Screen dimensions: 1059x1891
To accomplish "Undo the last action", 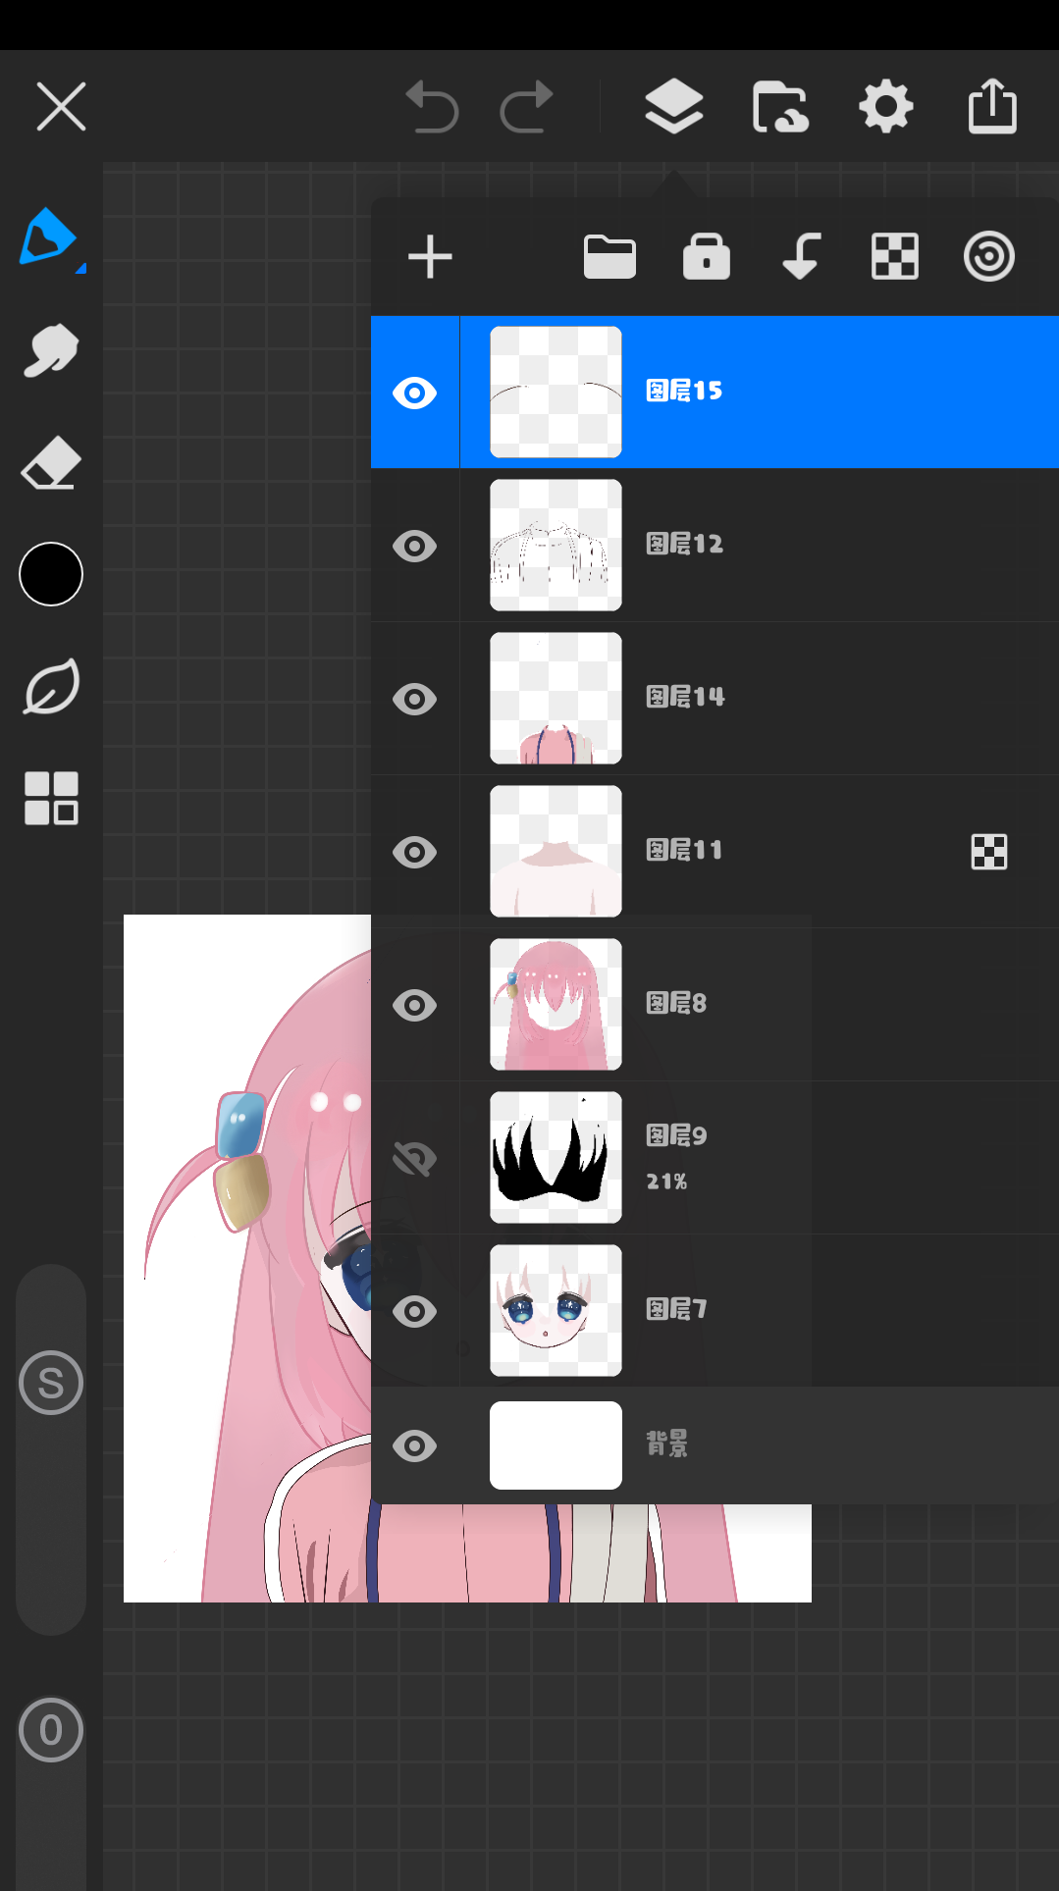I will (432, 107).
